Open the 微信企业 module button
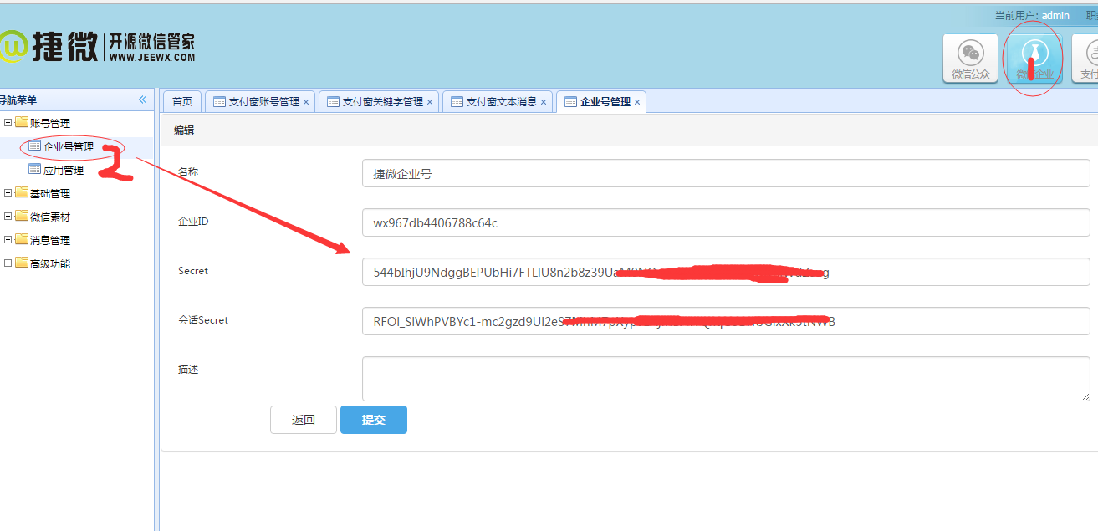 tap(1034, 59)
